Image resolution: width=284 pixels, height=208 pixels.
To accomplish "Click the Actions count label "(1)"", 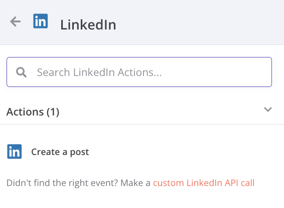I will [x=53, y=112].
